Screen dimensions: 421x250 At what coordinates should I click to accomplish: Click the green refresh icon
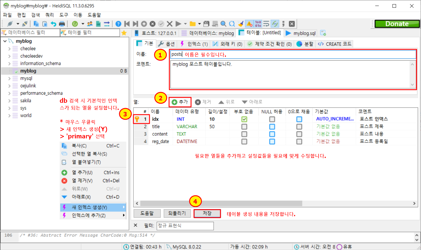click(75, 24)
